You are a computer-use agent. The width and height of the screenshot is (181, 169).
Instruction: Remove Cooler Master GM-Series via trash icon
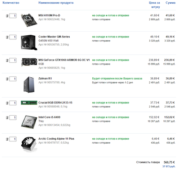click(7, 37)
